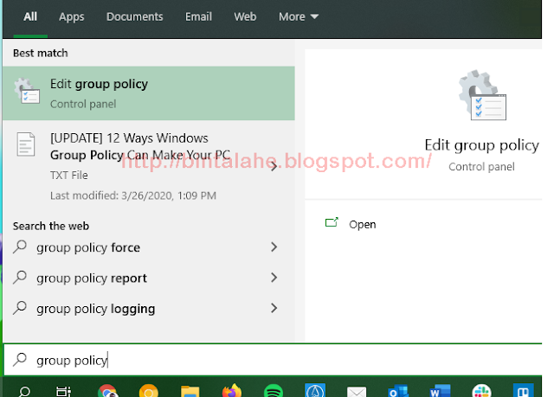Open Trello from the taskbar

(523, 391)
